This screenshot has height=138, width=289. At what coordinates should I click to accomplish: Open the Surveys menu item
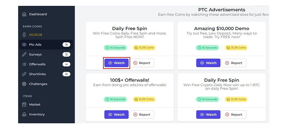[x=35, y=54]
